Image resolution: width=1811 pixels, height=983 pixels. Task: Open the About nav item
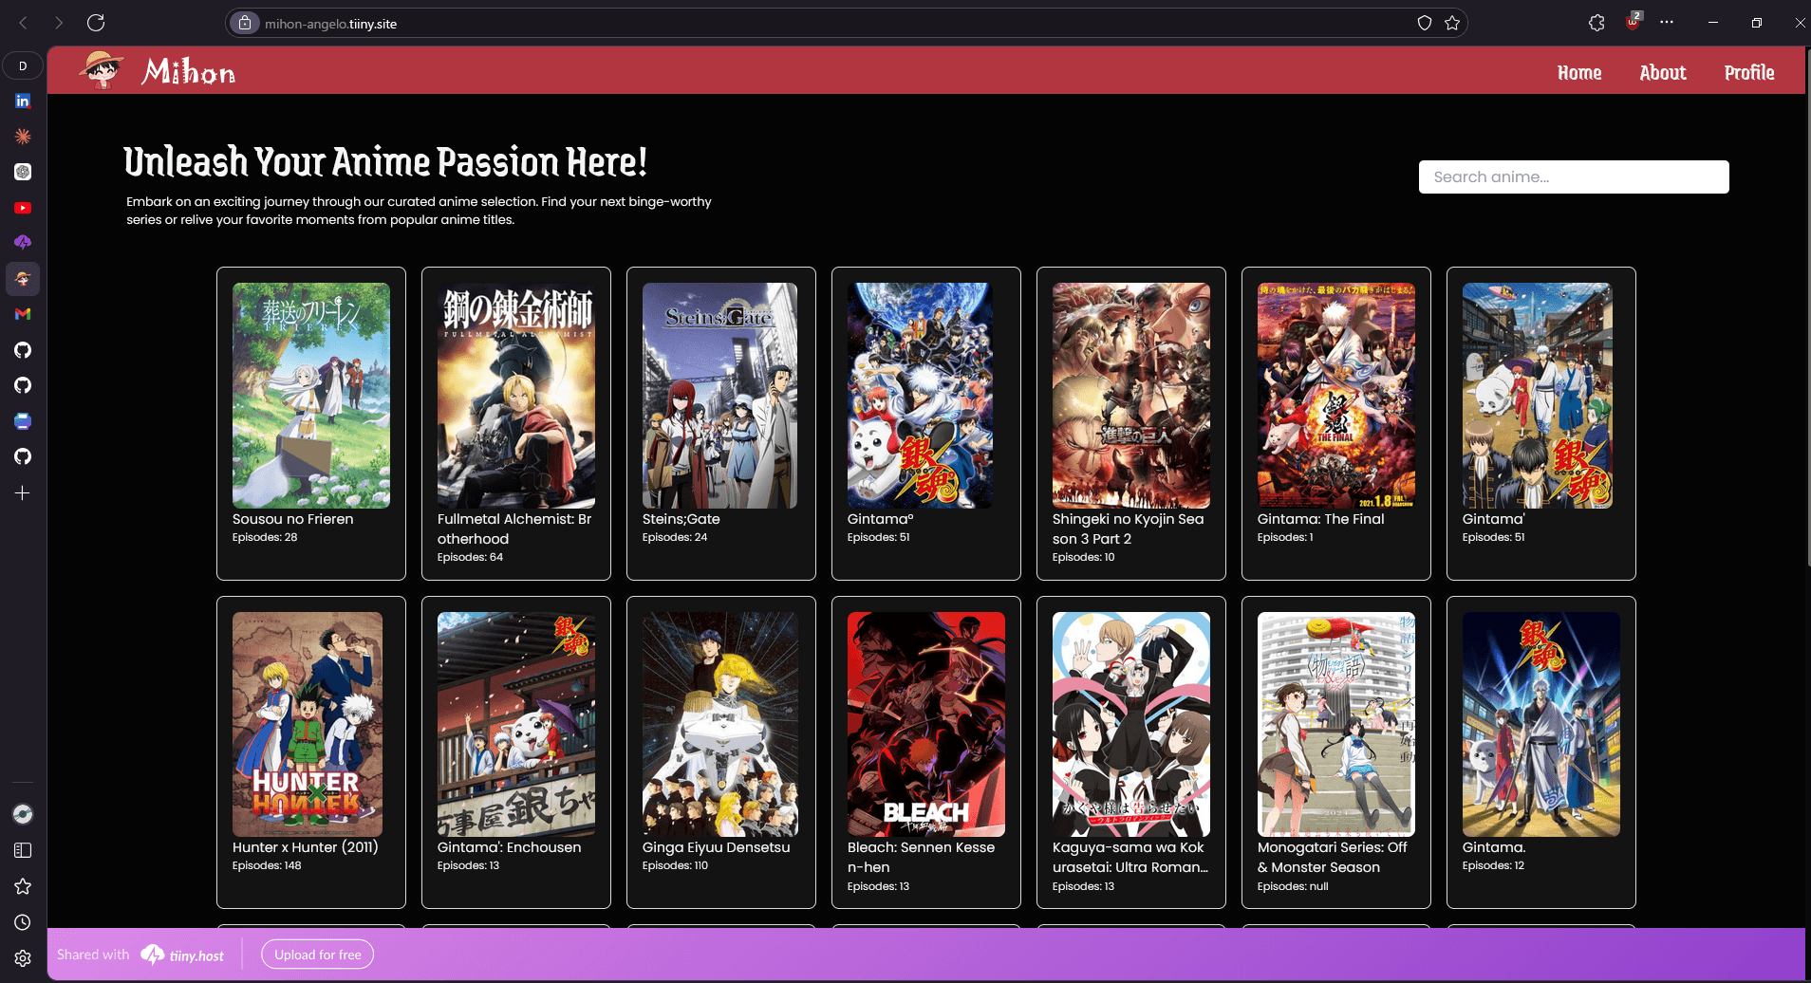click(x=1662, y=73)
